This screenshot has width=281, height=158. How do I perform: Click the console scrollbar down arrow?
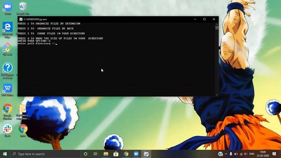coord(217,95)
